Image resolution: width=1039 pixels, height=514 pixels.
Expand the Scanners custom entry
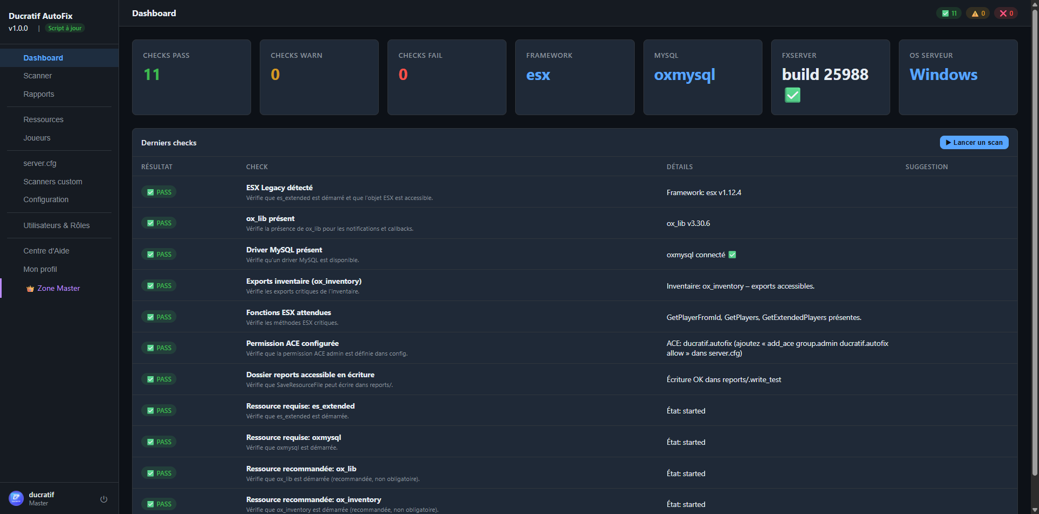(52, 182)
